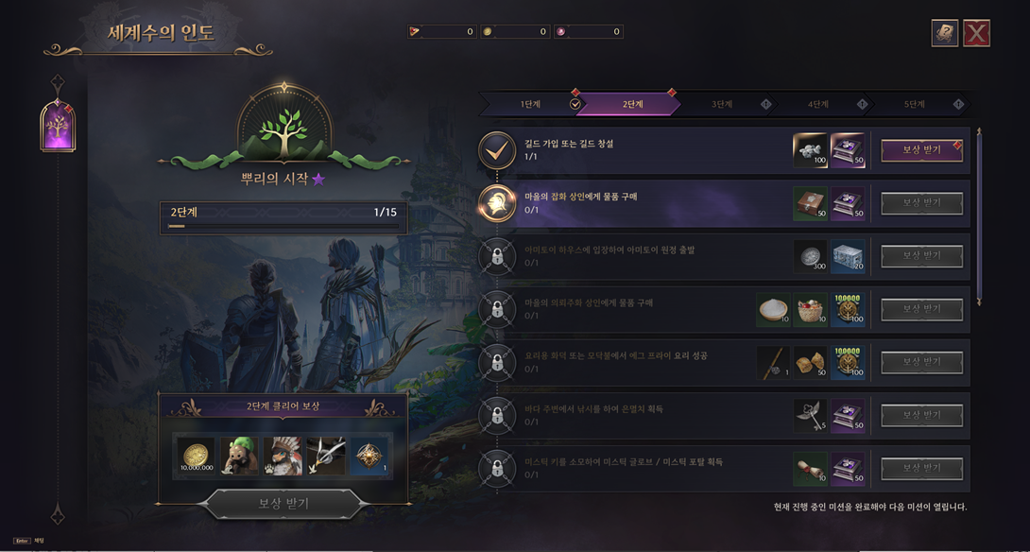The height and width of the screenshot is (552, 1030).
Task: Click the mission list vertical scrollbar
Action: 979,216
